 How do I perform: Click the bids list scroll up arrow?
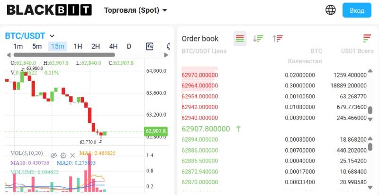tap(370, 139)
